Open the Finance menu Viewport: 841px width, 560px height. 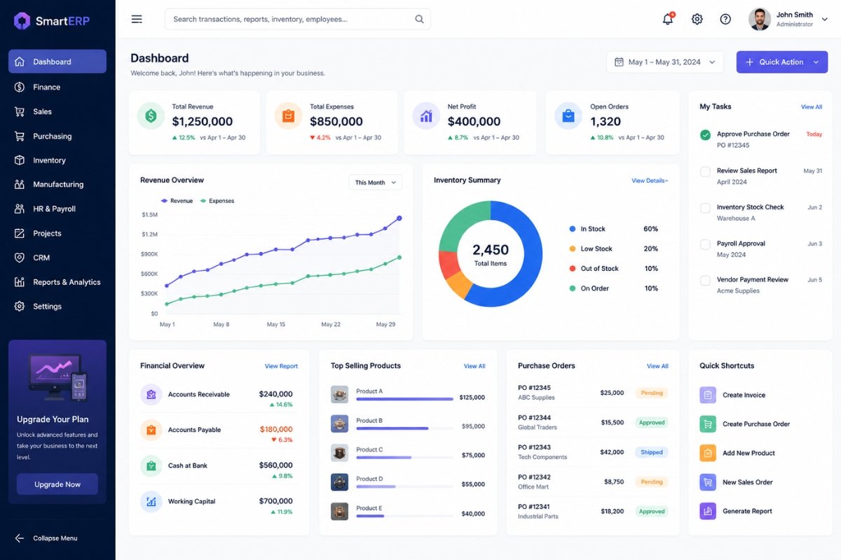(57, 87)
